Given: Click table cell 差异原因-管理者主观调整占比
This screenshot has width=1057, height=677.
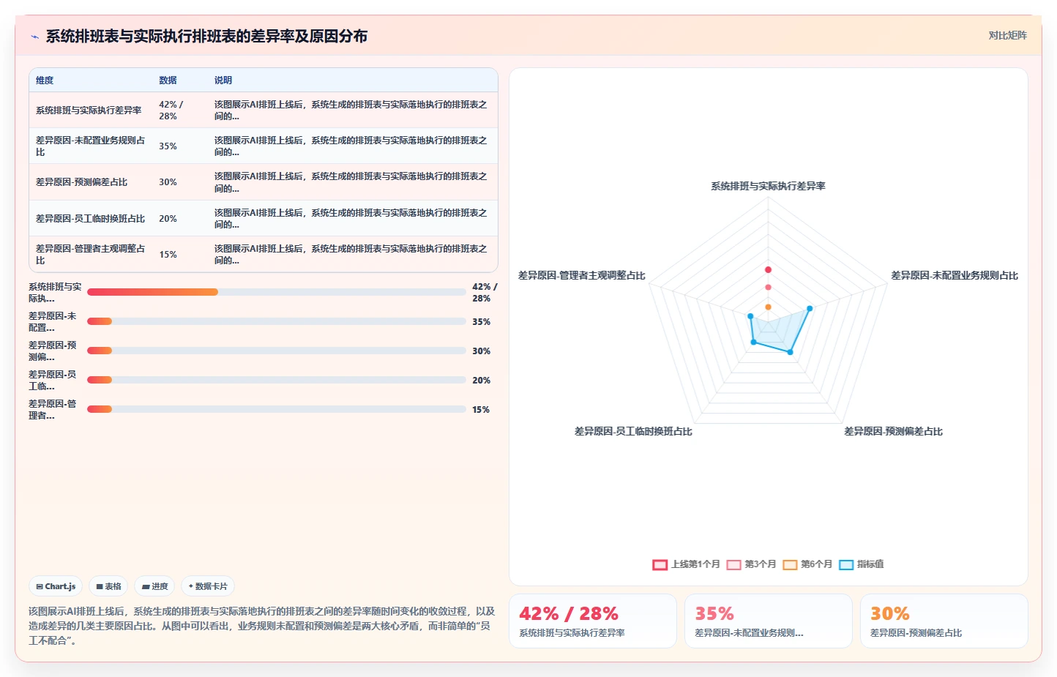Looking at the screenshot, I should point(91,255).
